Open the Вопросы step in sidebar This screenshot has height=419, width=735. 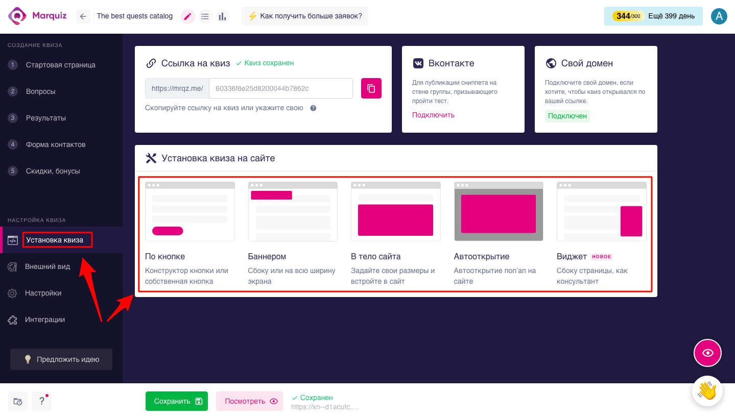coord(41,91)
